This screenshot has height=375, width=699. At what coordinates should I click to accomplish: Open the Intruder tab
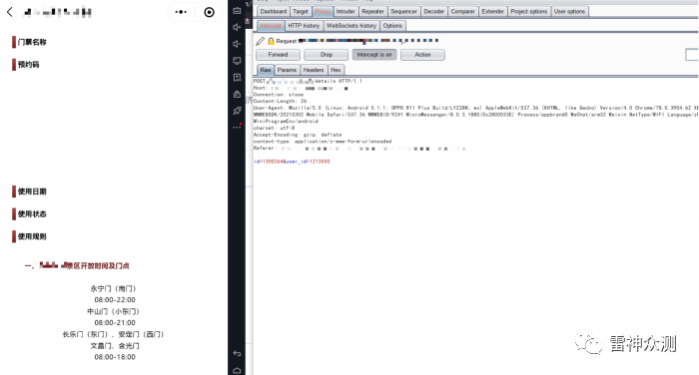point(346,12)
